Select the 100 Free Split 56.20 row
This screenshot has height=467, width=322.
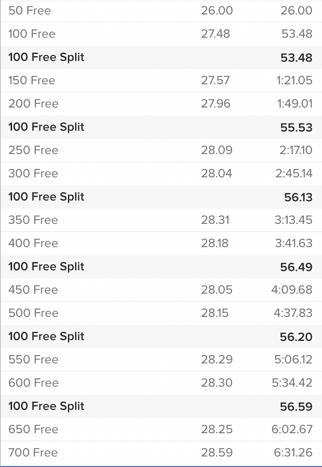pyautogui.click(x=161, y=337)
